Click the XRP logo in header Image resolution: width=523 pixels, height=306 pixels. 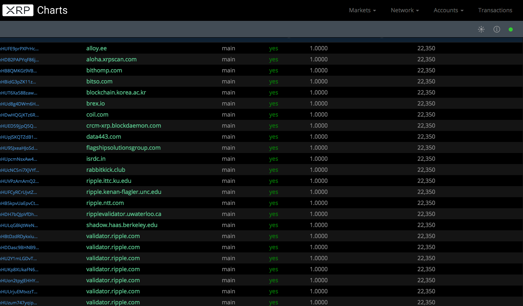click(18, 10)
